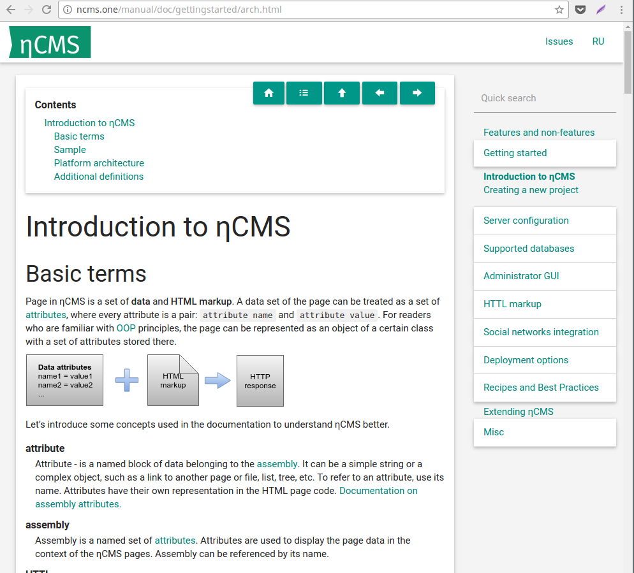This screenshot has height=573, width=634.
Task: Follow the OOP link
Action: coord(126,328)
